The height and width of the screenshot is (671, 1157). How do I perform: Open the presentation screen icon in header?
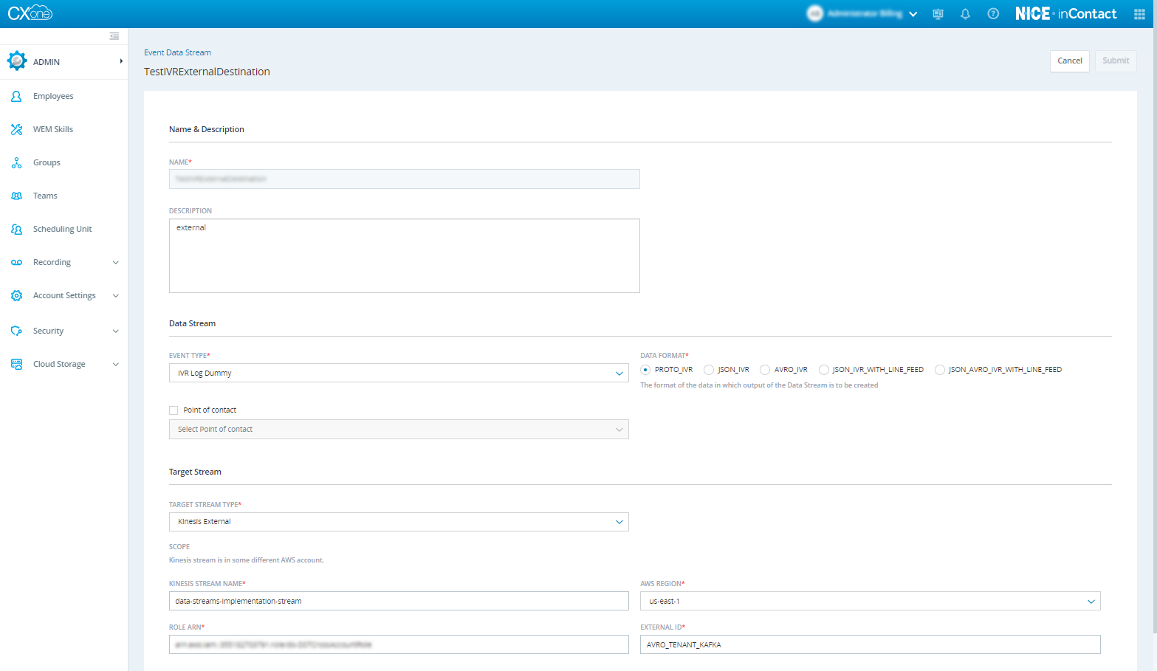click(938, 14)
